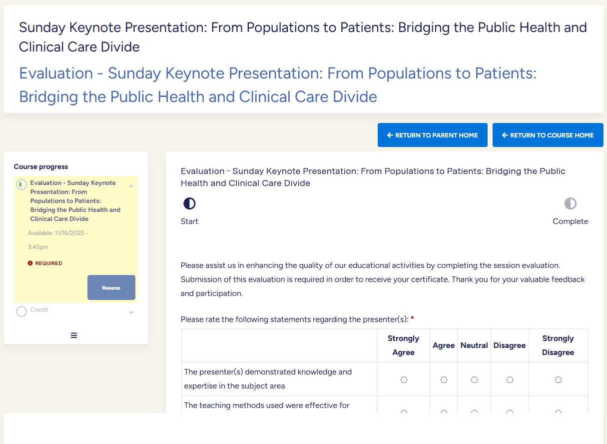Select Strongly Agree for presenter knowledge and expertise

point(404,380)
